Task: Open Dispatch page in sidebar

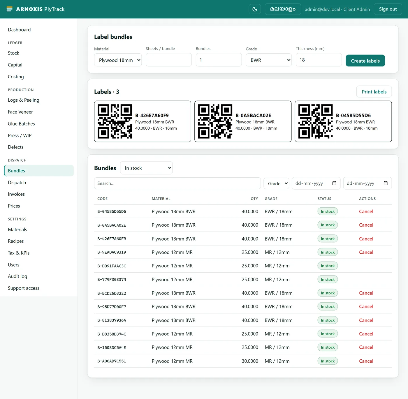Action: coord(17,183)
